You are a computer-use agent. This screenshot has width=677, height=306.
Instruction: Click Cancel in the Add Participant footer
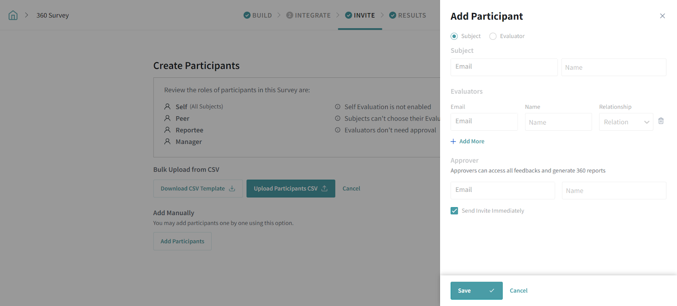518,291
